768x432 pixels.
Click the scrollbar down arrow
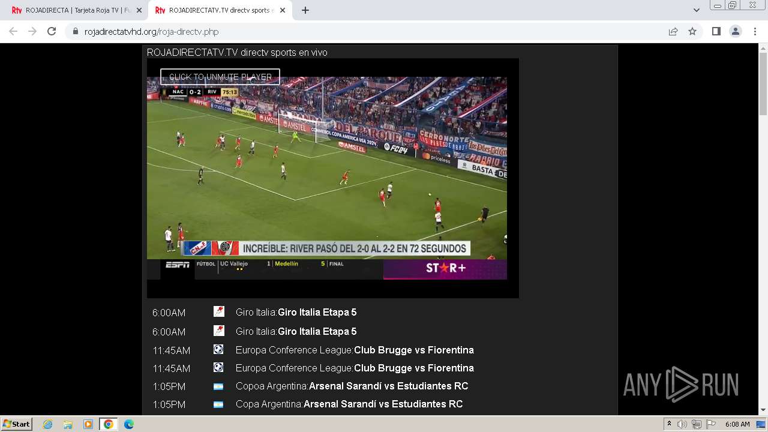point(763,410)
